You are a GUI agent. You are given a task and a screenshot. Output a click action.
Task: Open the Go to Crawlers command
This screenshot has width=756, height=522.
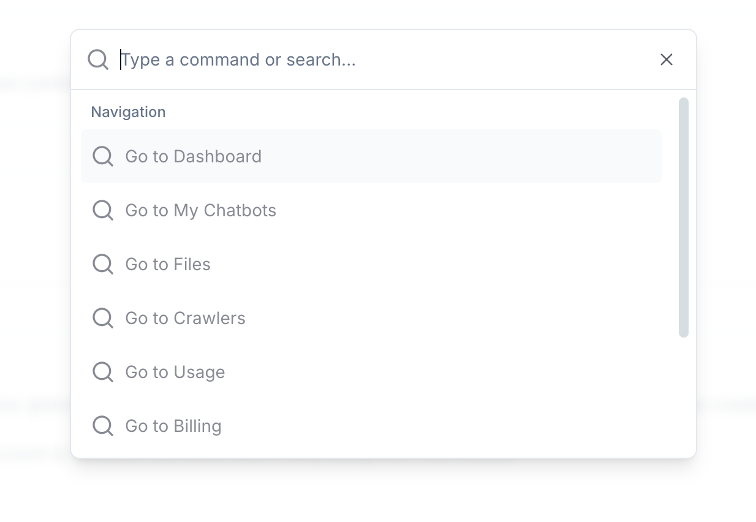(x=371, y=318)
